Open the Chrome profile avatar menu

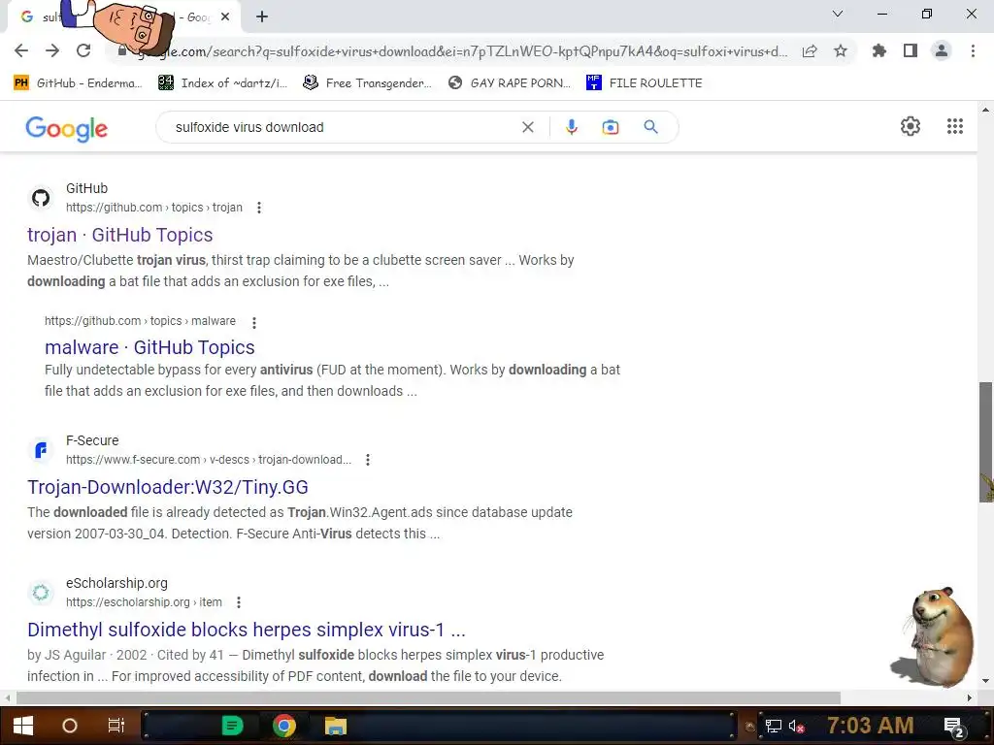(942, 50)
